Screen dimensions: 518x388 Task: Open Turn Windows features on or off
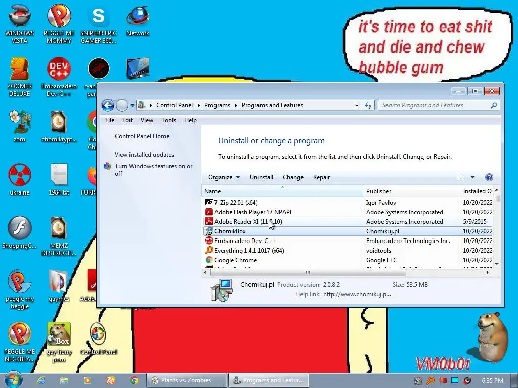coord(154,170)
